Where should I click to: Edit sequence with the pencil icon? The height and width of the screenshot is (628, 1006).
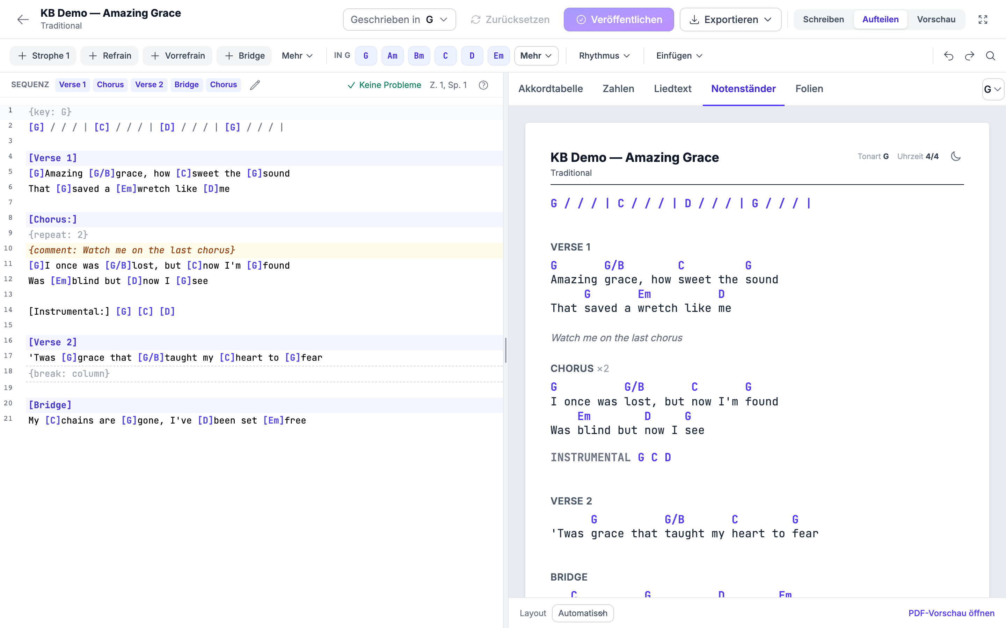(255, 85)
